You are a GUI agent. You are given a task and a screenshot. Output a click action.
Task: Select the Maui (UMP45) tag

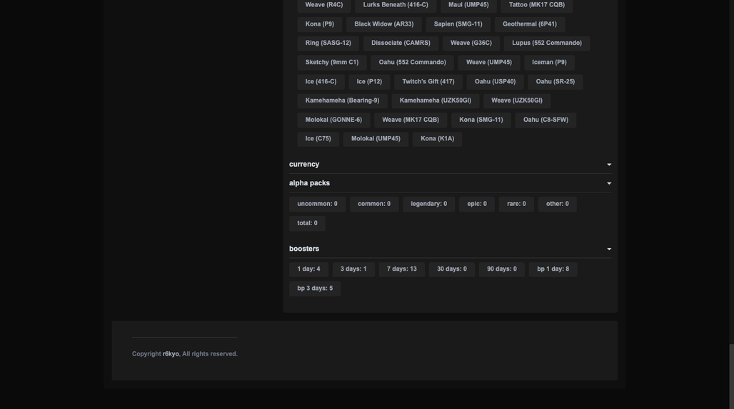(x=468, y=5)
